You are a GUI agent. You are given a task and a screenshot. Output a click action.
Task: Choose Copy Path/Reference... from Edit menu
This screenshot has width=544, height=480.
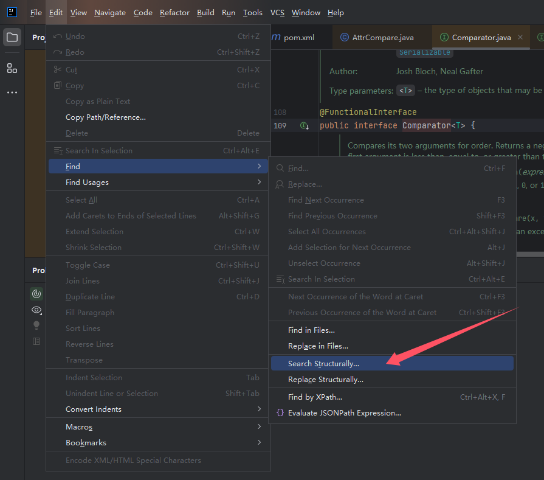tap(158, 117)
